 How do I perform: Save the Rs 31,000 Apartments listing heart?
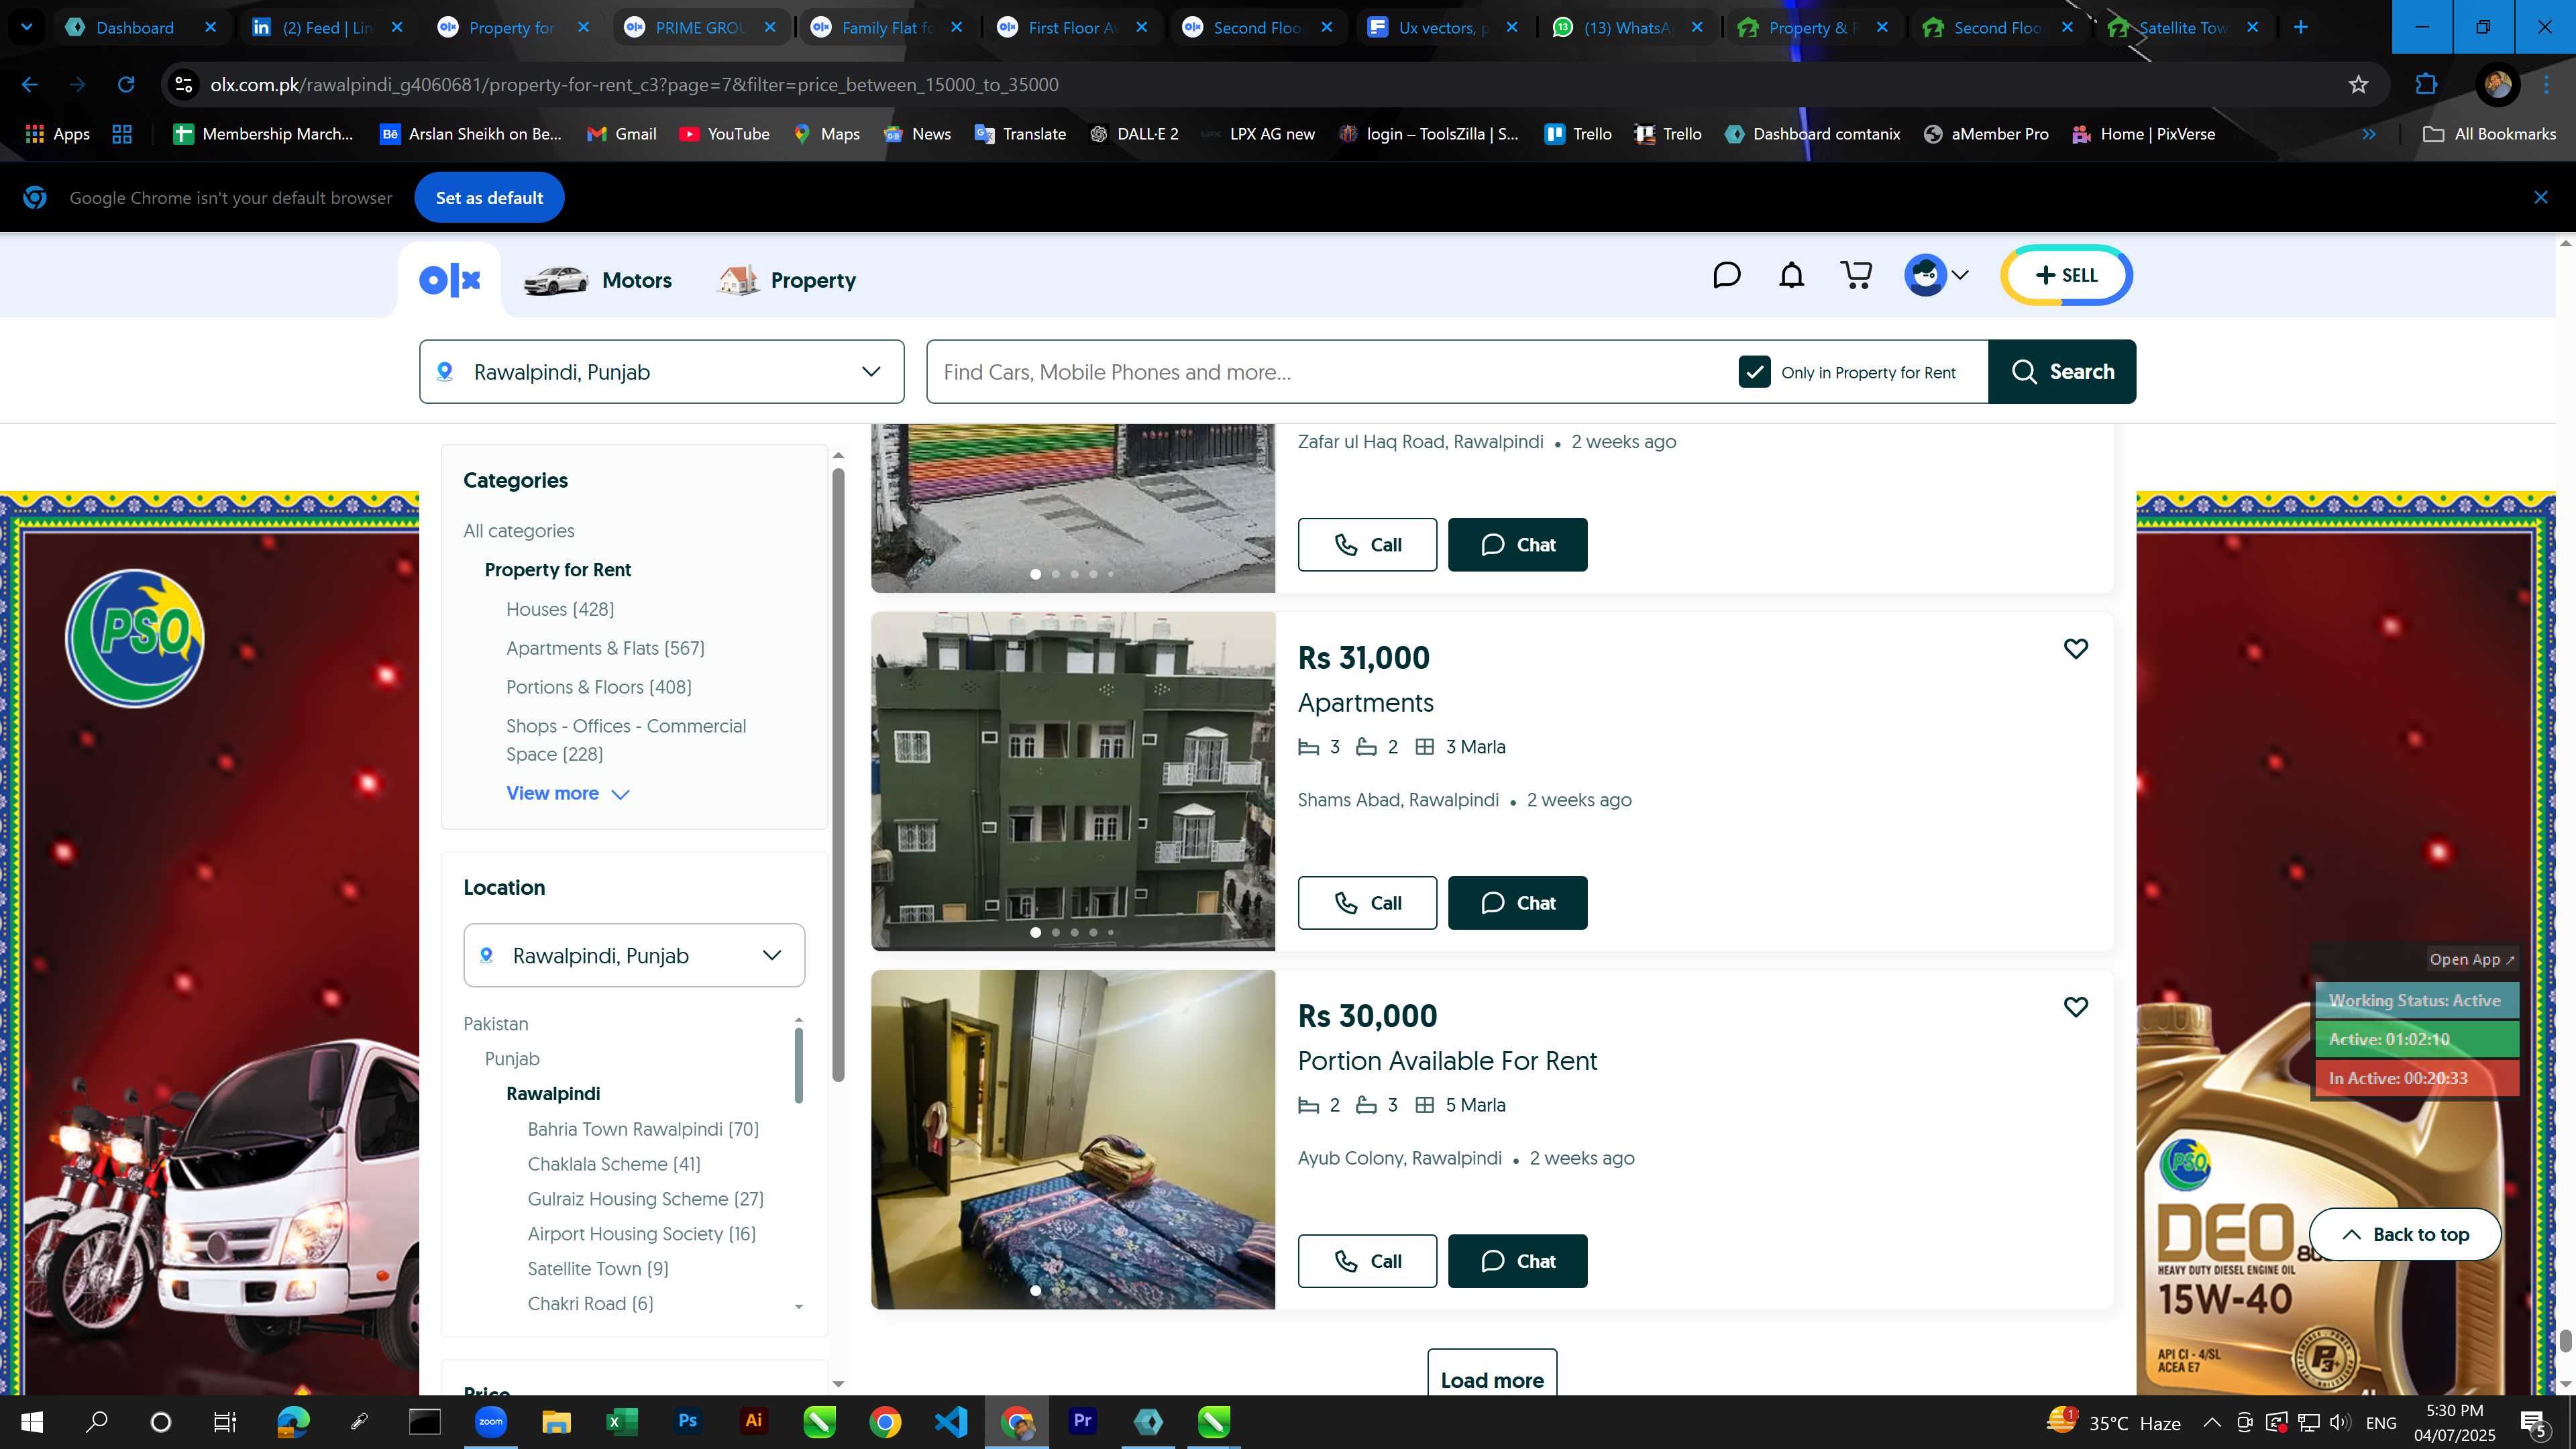pyautogui.click(x=2075, y=648)
